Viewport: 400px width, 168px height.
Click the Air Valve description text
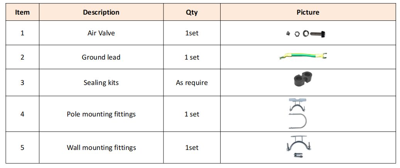point(101,33)
